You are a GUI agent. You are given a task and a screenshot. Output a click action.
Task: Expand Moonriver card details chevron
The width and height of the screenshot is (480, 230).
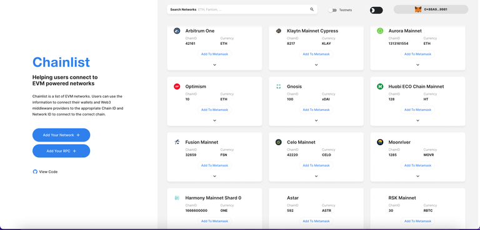coord(418,176)
